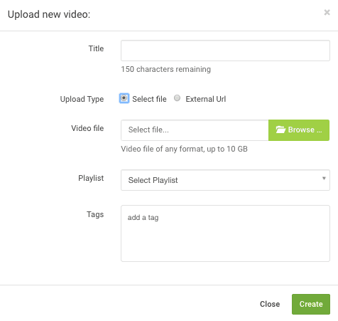Click the '150 characters remaining' hint text
This screenshot has height=321, width=338.
[x=165, y=69]
